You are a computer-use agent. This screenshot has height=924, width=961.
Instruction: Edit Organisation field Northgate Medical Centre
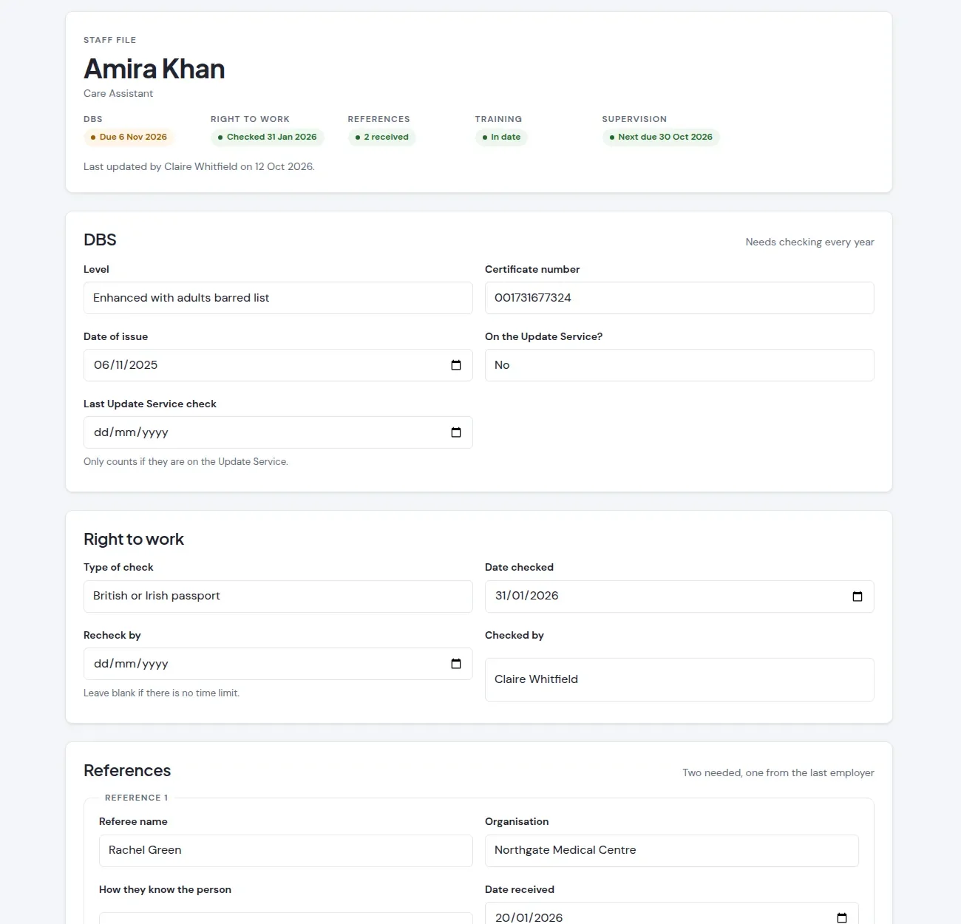671,851
